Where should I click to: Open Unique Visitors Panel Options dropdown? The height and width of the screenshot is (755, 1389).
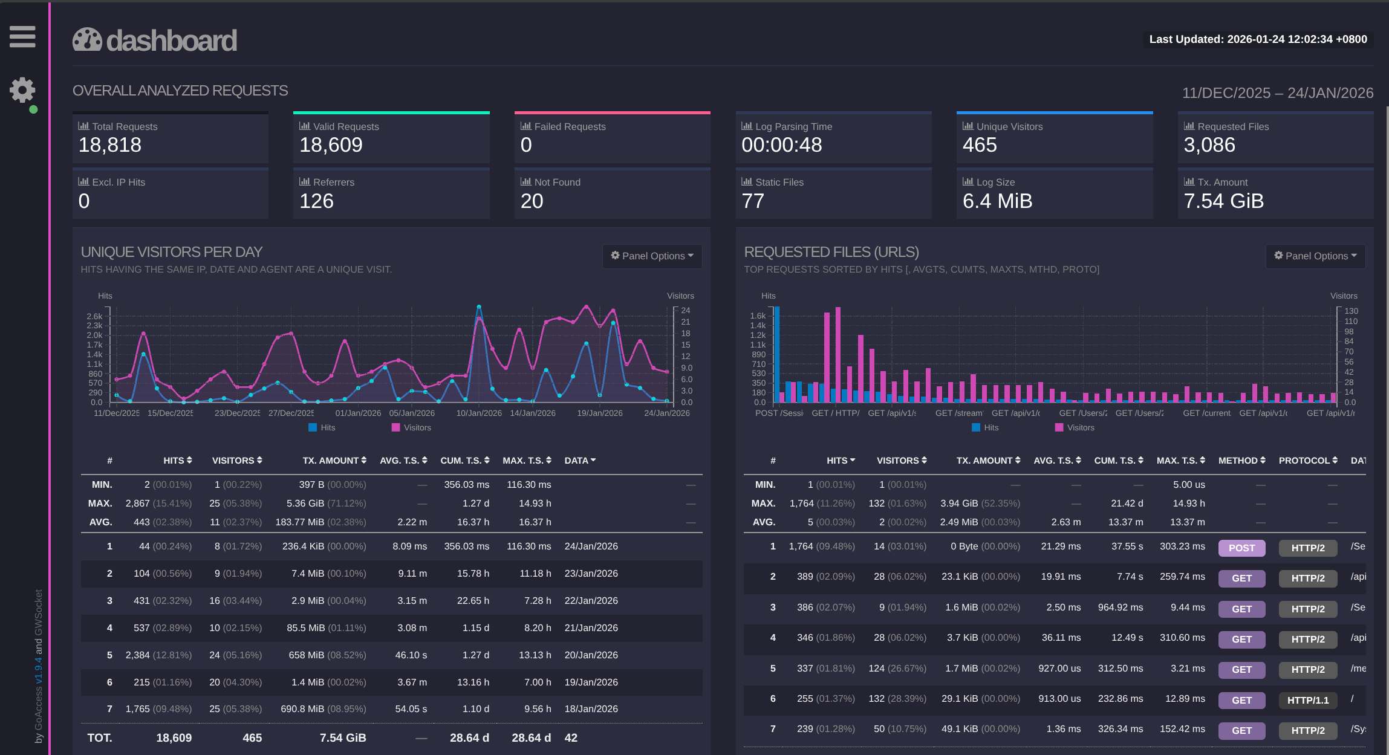[x=652, y=256]
